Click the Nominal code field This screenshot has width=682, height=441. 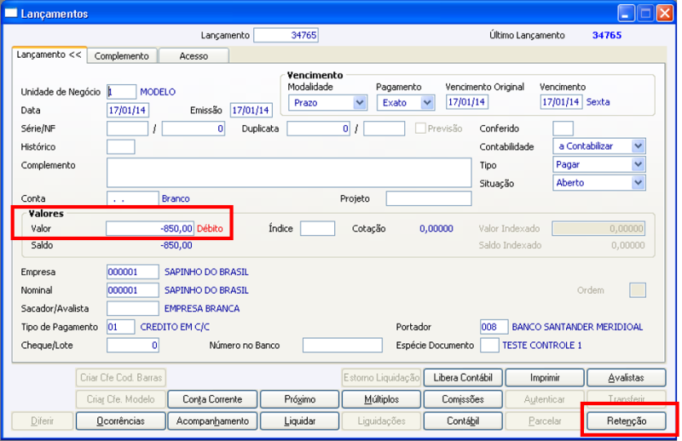[133, 290]
